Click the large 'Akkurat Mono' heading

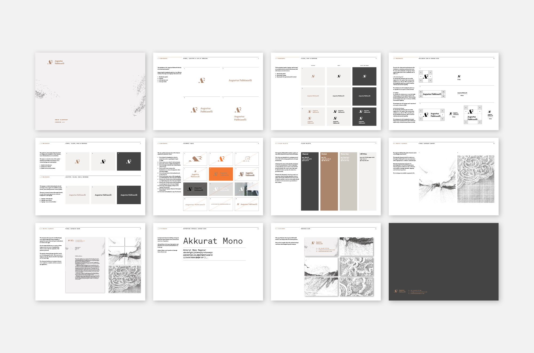[x=213, y=241]
